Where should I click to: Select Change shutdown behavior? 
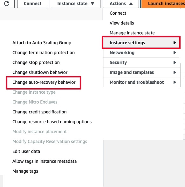click(x=40, y=72)
